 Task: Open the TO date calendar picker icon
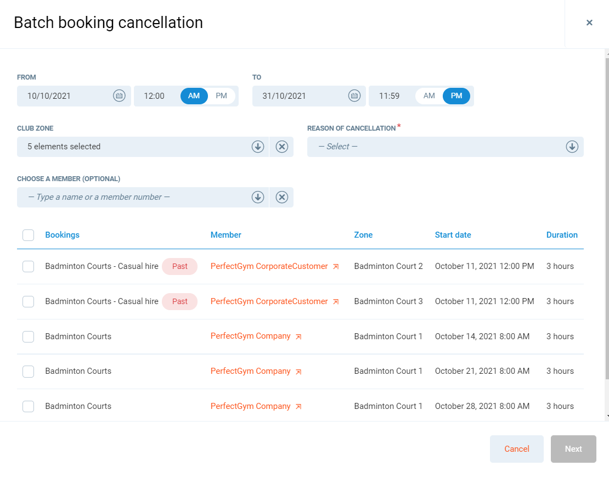[354, 96]
